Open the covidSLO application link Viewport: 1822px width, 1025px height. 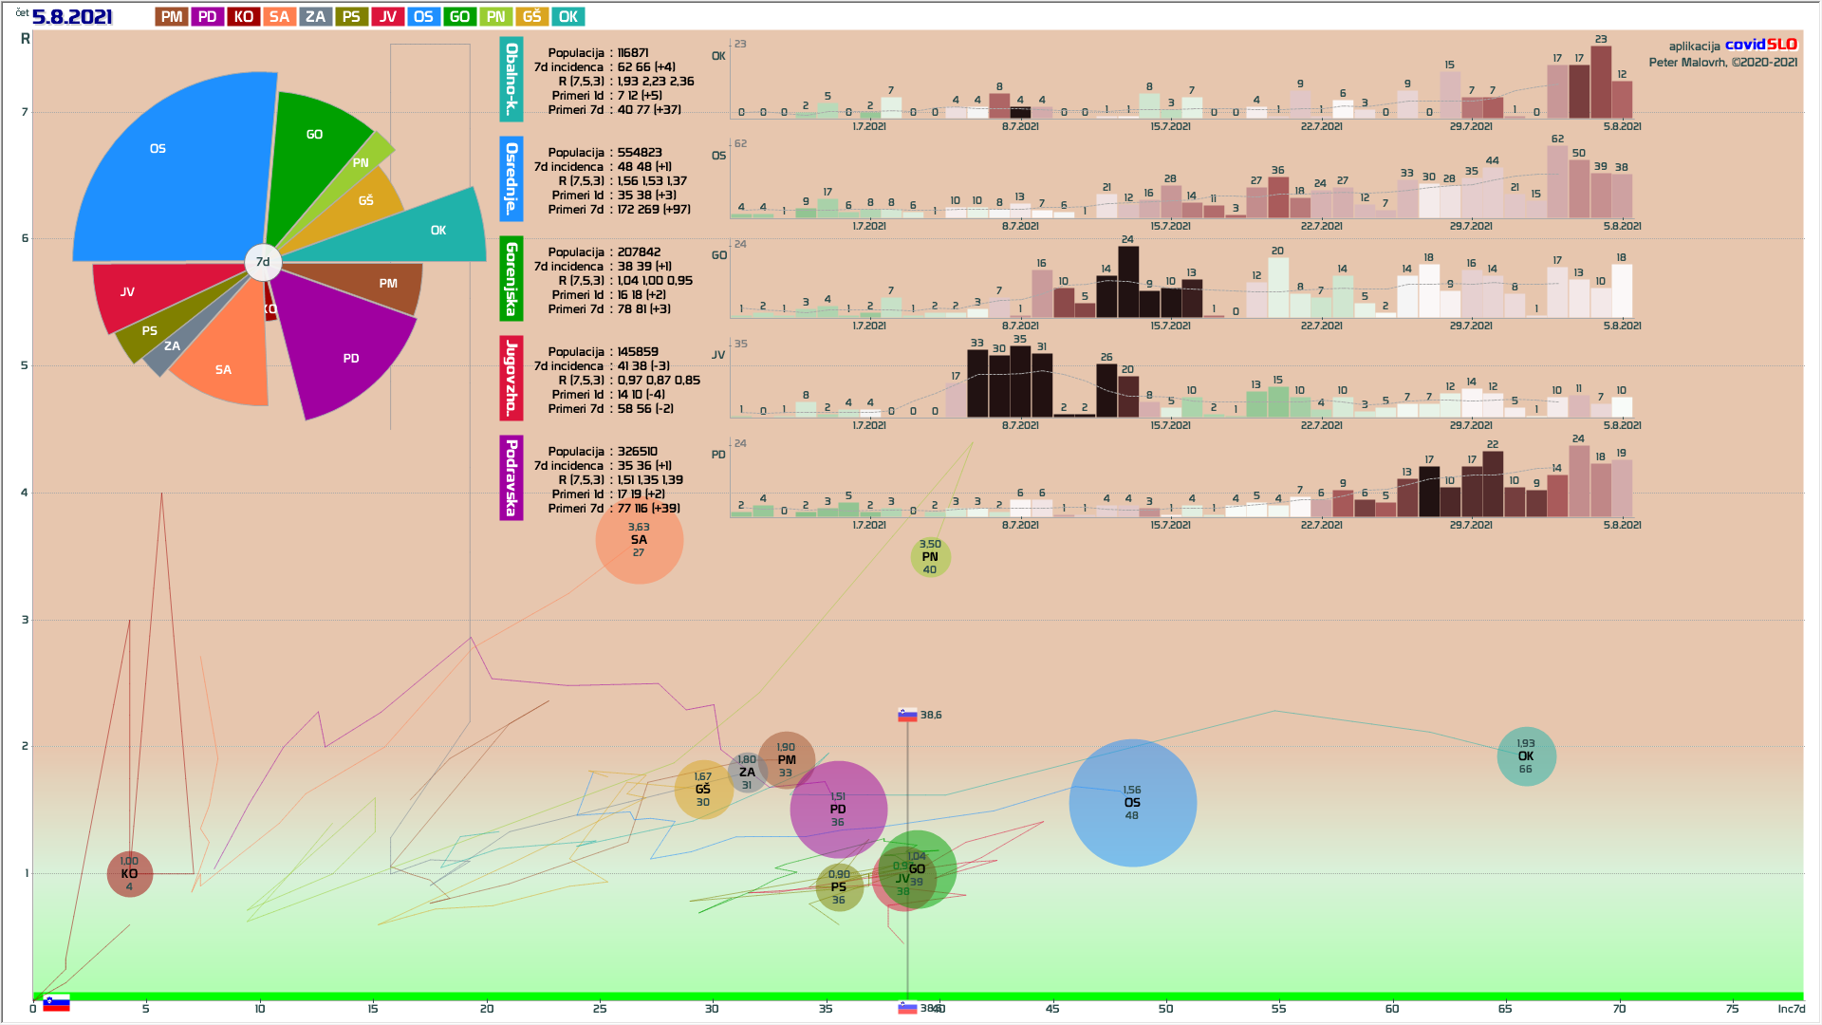(1760, 45)
